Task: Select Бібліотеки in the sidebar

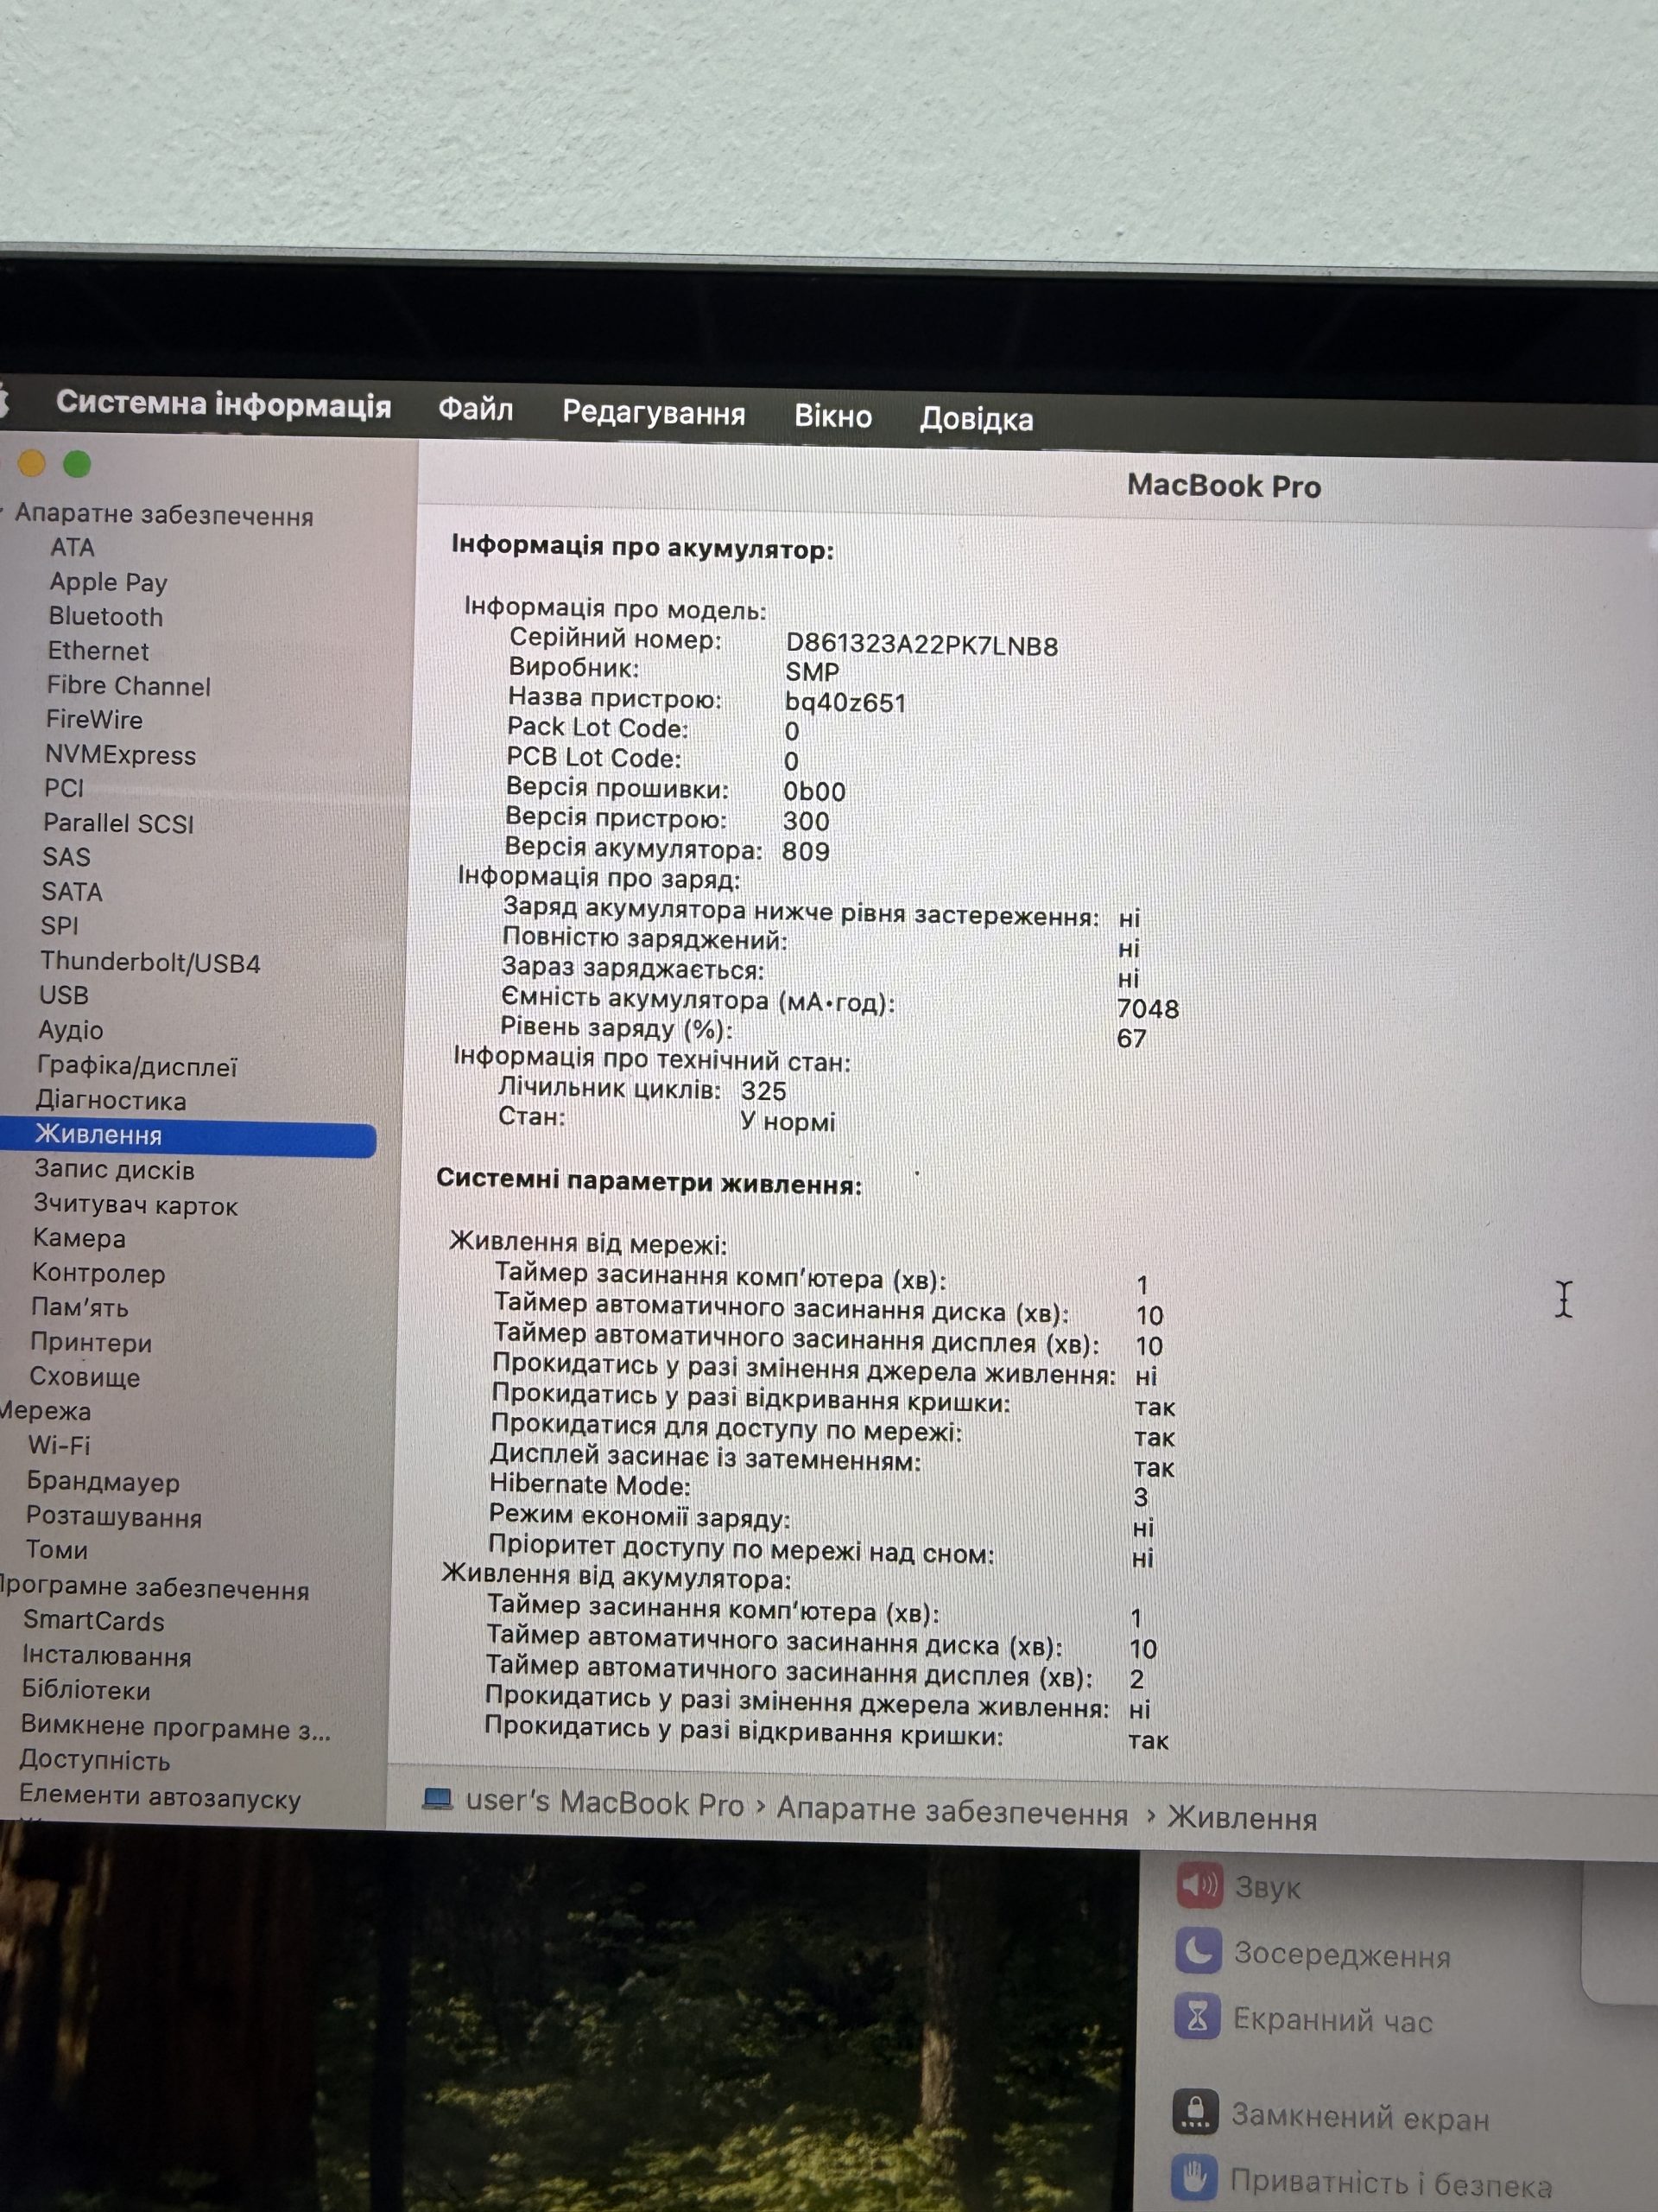Action: coord(85,1690)
